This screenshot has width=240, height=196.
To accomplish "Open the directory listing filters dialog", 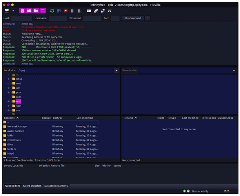I will tap(89, 11).
